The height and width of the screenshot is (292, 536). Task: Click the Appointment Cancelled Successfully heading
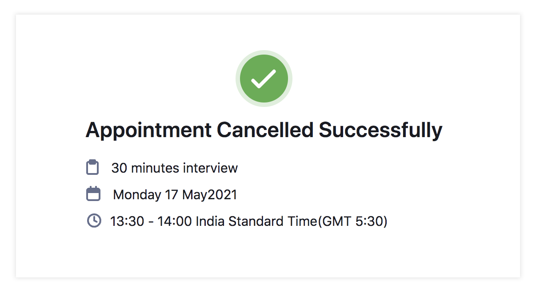(264, 130)
